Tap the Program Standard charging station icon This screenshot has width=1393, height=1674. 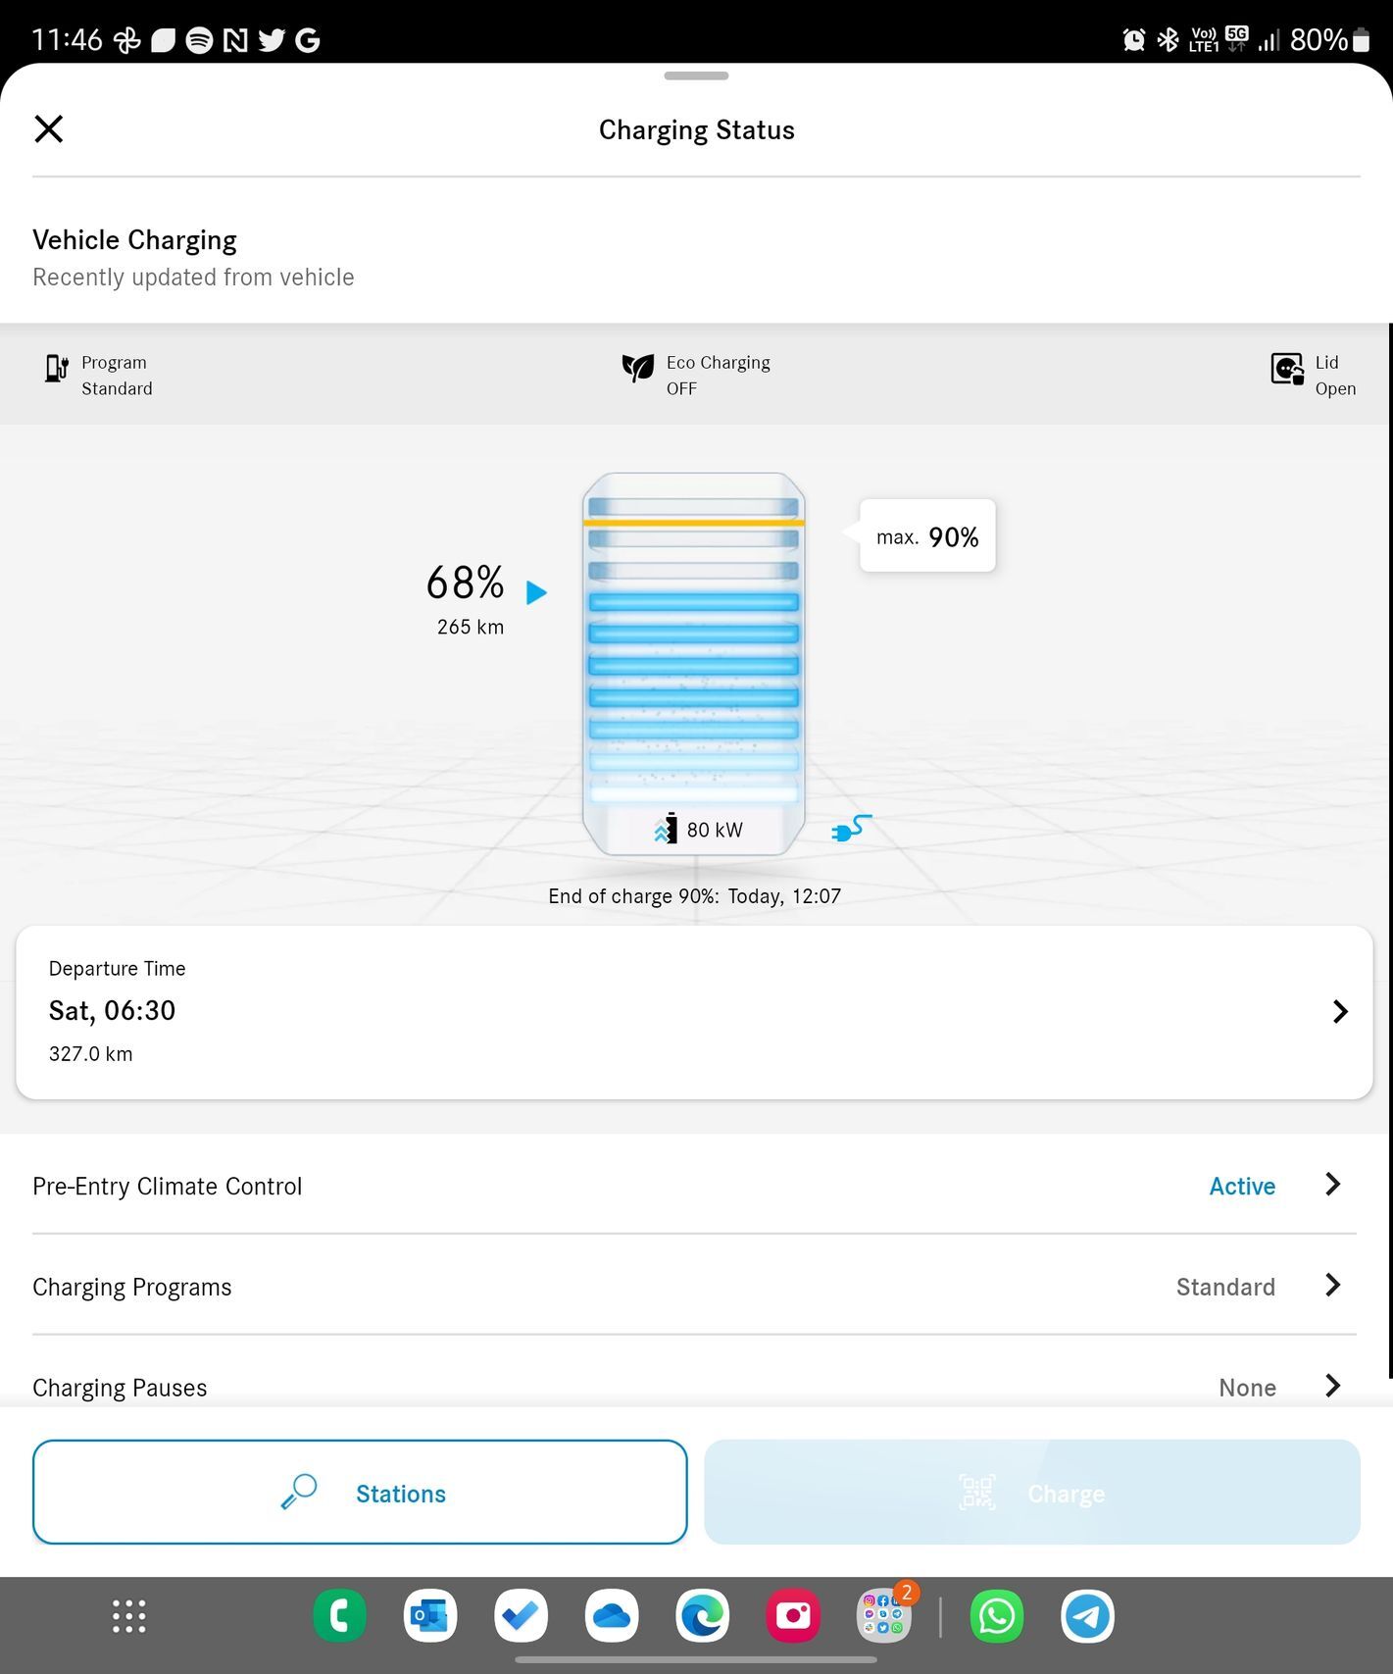[57, 370]
